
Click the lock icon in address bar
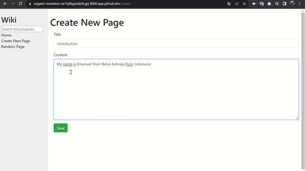tap(30, 4)
